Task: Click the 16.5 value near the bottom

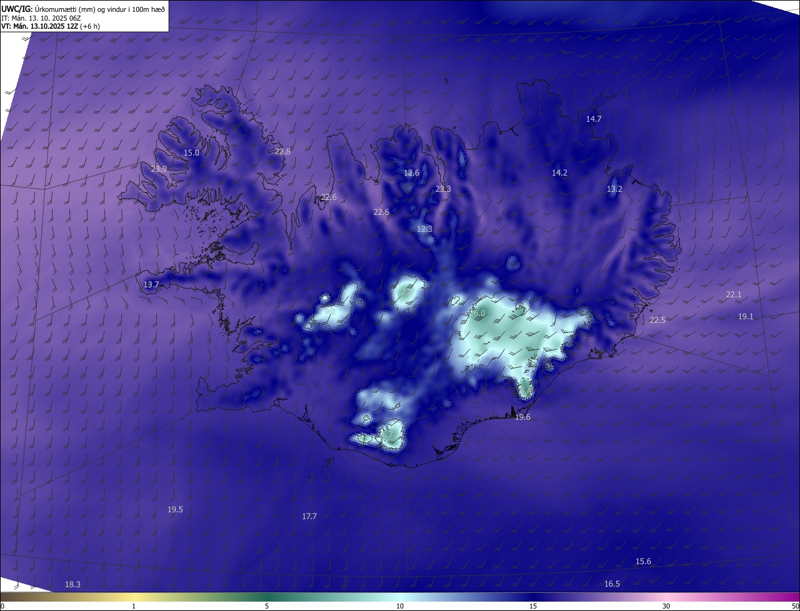Action: pos(612,584)
